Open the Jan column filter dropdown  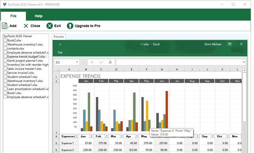point(91,136)
